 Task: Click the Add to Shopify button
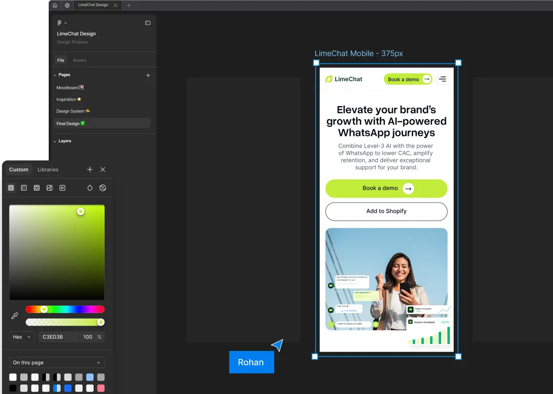(x=386, y=211)
